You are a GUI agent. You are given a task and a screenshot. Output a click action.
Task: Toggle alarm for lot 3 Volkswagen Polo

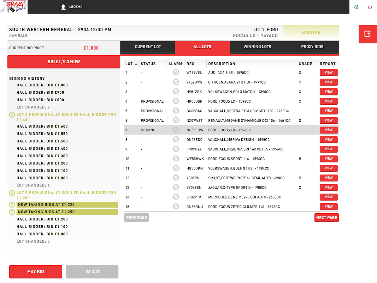click(x=176, y=92)
